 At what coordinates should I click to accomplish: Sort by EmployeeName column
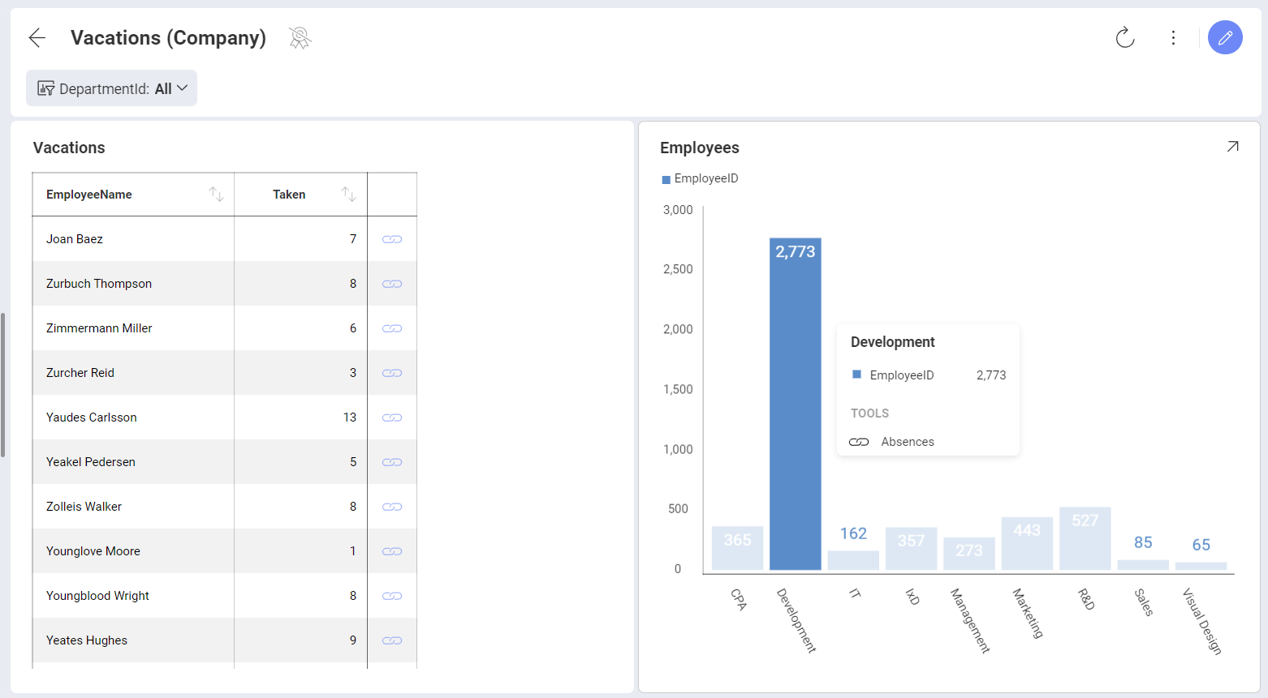tap(216, 194)
